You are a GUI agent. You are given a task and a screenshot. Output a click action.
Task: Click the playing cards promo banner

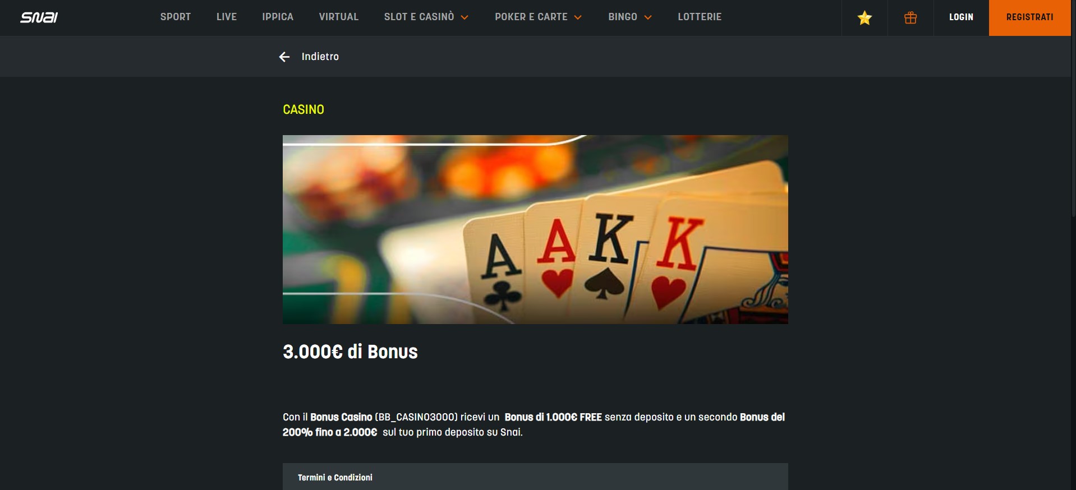pyautogui.click(x=535, y=229)
